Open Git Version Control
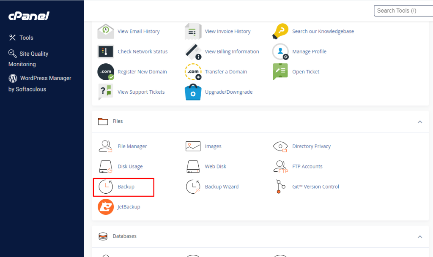 click(x=280, y=187)
